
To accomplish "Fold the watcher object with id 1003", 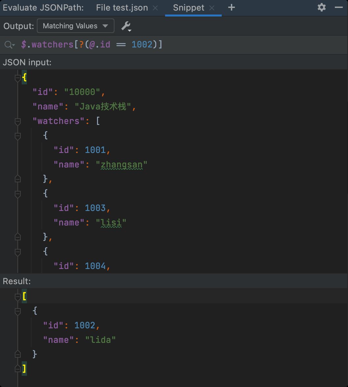I will (x=18, y=194).
